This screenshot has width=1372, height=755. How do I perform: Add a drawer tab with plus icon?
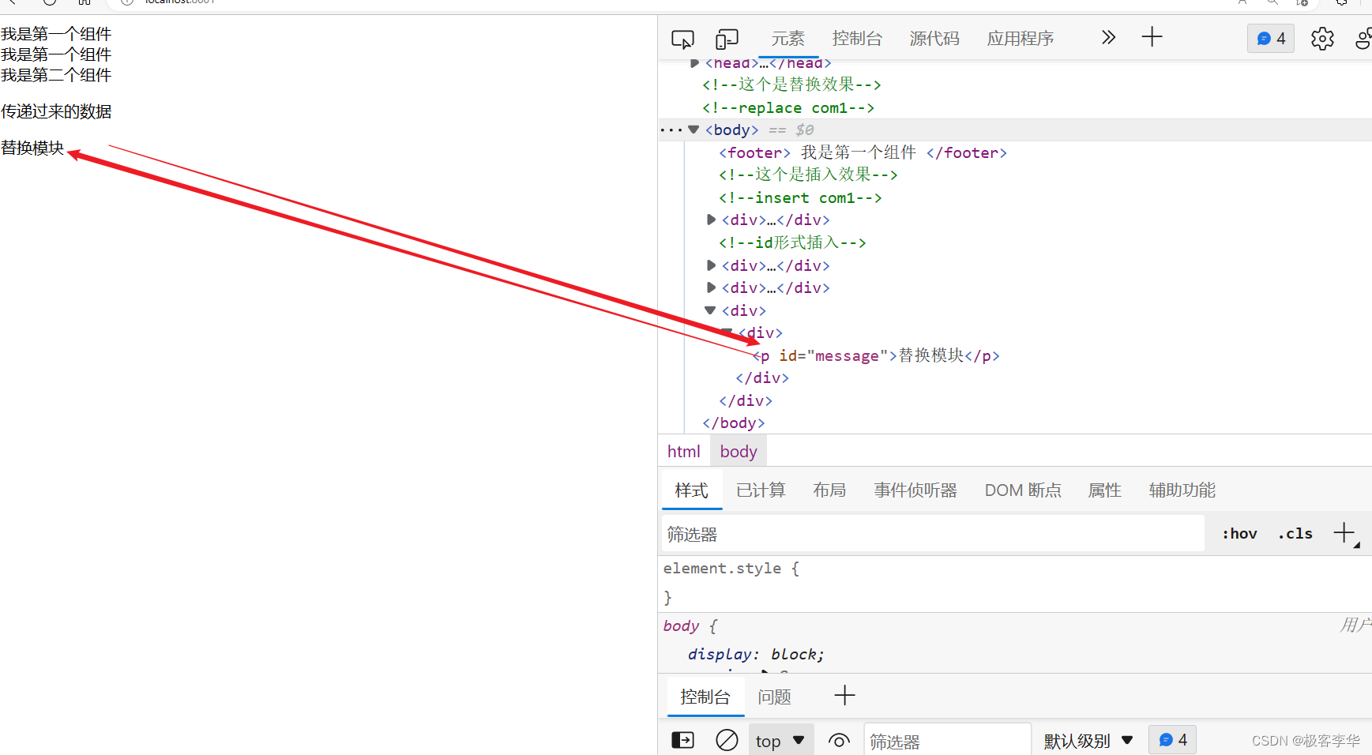click(x=844, y=696)
